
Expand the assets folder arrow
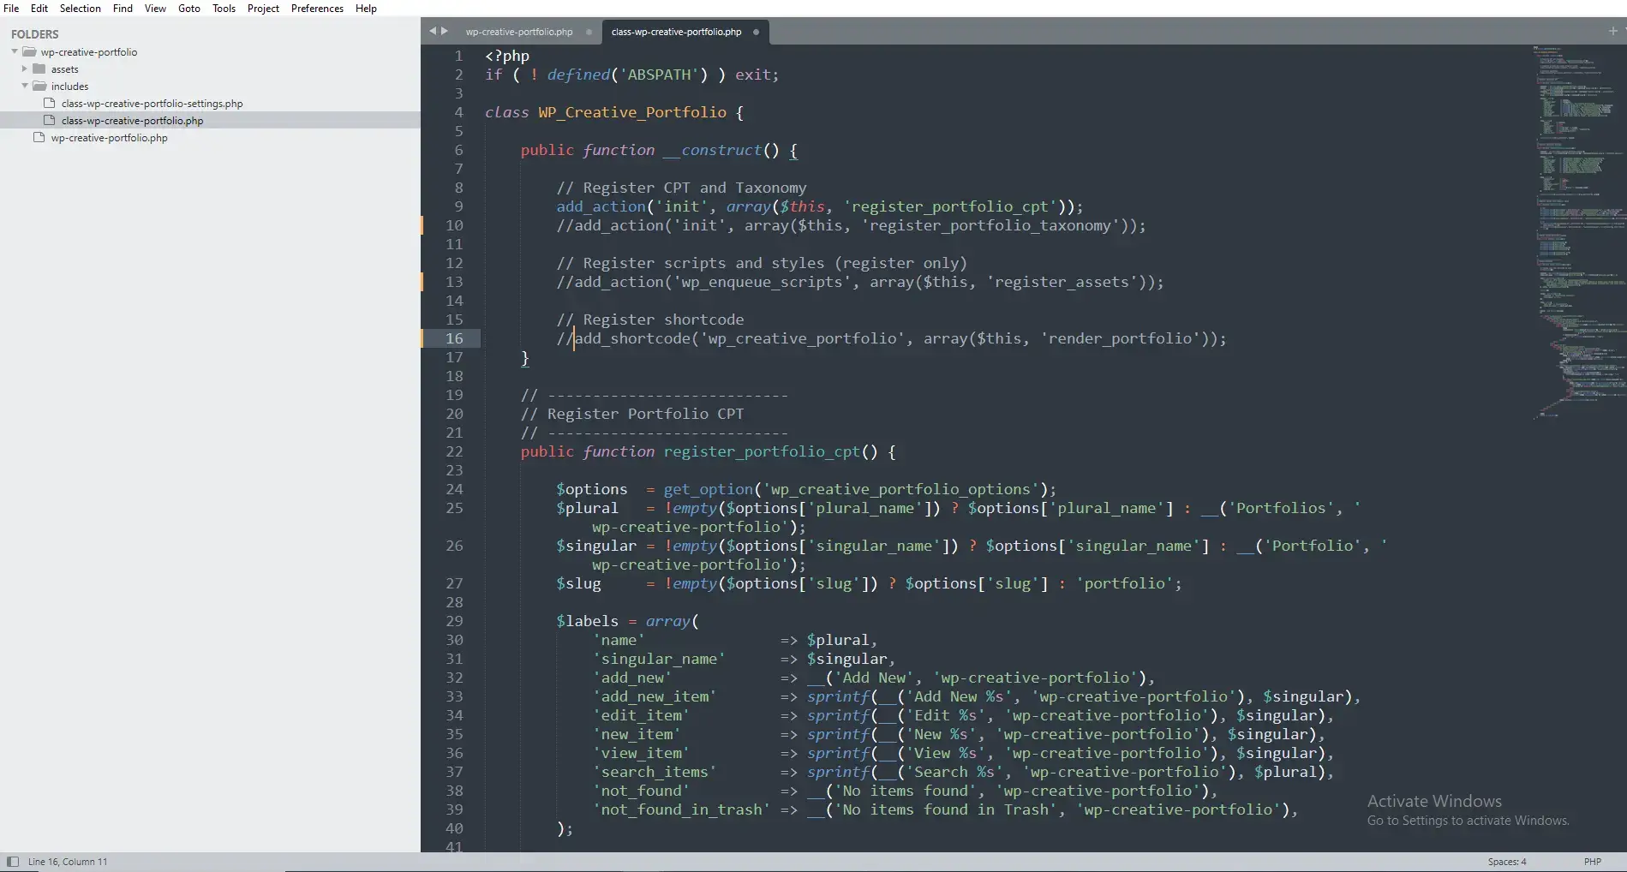click(x=25, y=69)
